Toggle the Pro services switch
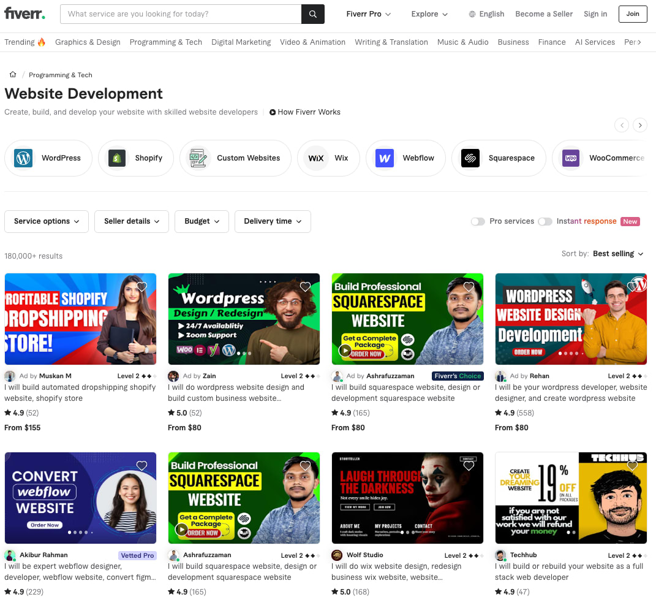 (x=478, y=221)
